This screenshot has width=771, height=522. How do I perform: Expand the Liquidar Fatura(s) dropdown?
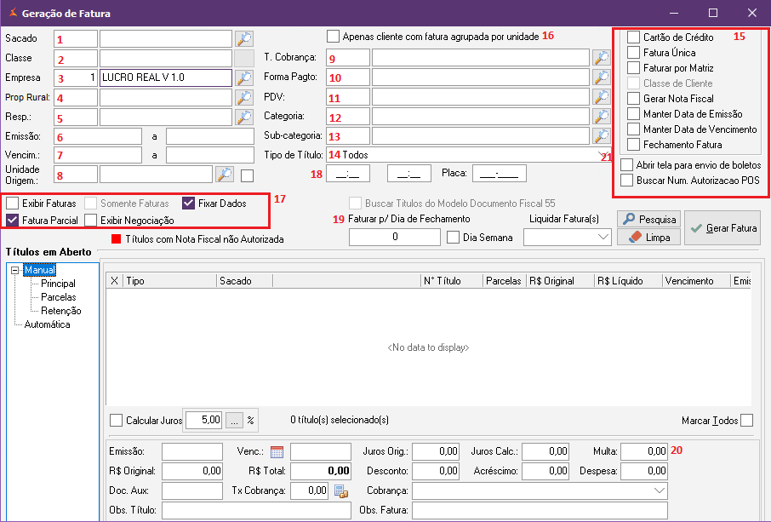point(603,237)
